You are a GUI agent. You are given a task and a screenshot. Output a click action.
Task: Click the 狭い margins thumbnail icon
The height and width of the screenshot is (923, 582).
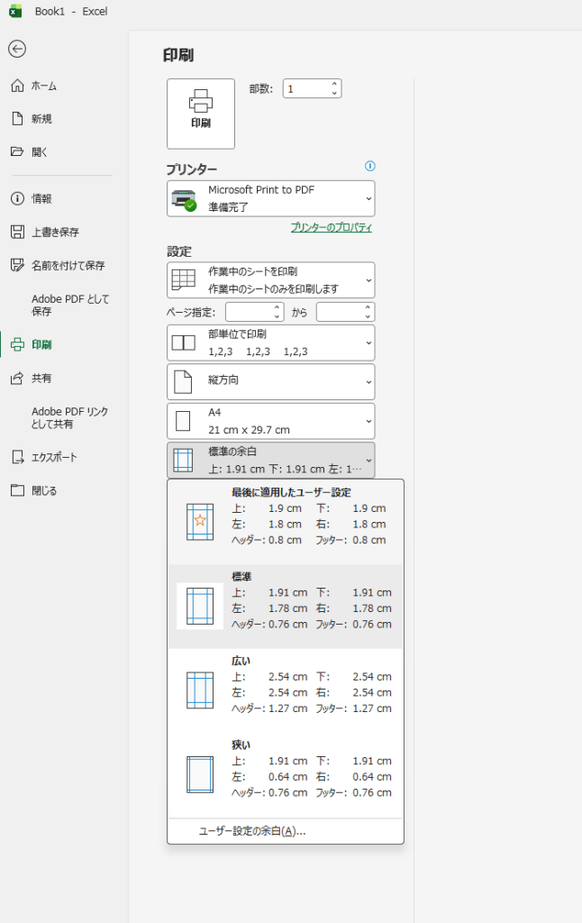pyautogui.click(x=200, y=774)
